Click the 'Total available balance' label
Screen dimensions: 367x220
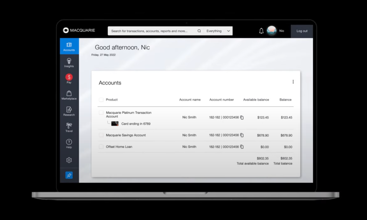coord(253,164)
